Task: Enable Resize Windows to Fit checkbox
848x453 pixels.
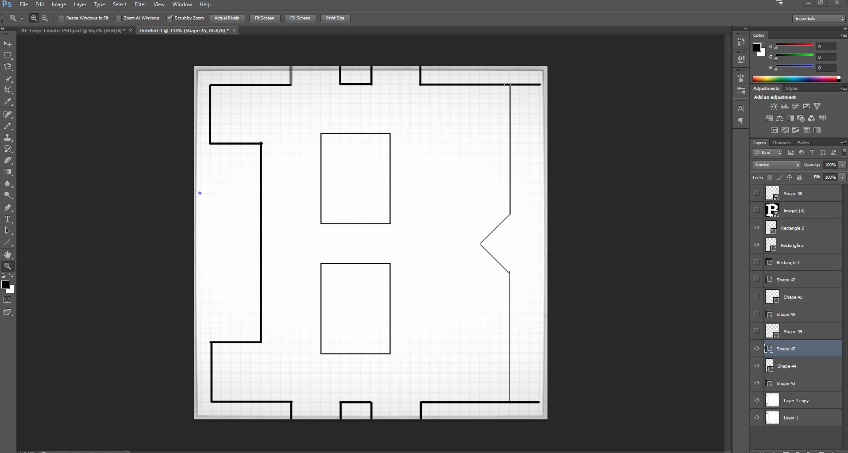Action: point(62,18)
